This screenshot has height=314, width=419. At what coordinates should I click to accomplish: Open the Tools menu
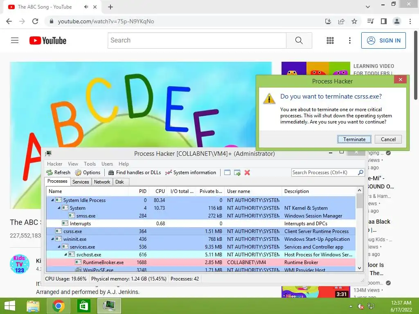click(90, 164)
